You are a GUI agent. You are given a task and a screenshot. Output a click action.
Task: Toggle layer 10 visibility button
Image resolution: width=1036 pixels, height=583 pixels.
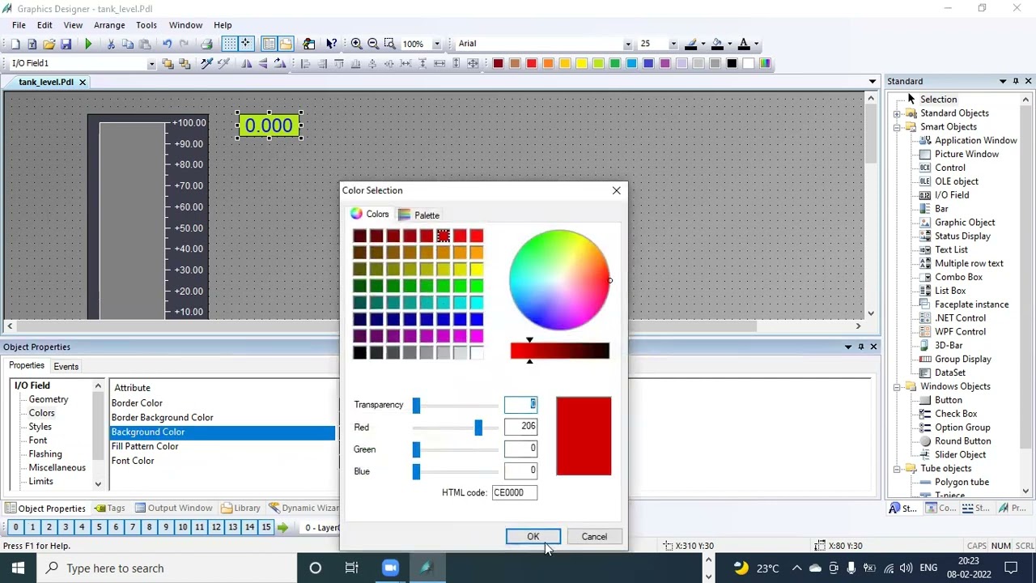click(x=183, y=528)
